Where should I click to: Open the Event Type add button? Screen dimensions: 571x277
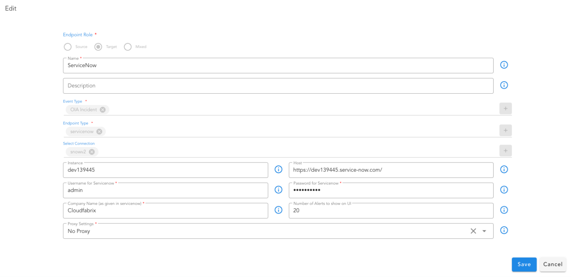505,109
